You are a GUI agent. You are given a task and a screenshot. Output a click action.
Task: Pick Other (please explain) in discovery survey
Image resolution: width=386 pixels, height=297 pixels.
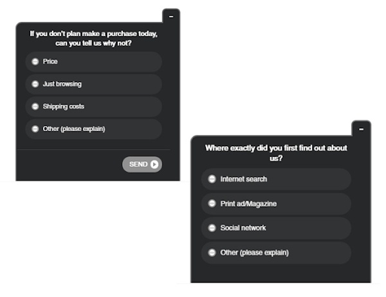[x=212, y=253]
